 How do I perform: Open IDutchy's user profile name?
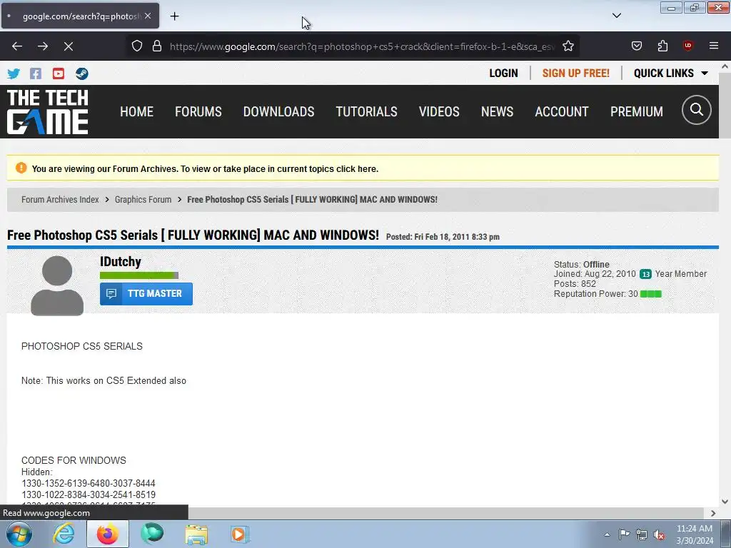coord(120,261)
